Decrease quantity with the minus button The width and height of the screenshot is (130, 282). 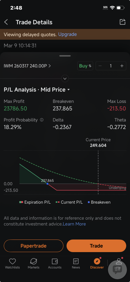point(100,66)
